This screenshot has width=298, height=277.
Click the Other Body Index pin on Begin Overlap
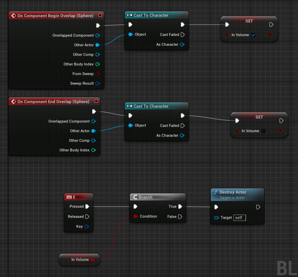(x=97, y=64)
